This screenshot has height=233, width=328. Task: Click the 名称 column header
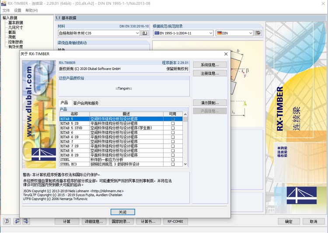74,114
